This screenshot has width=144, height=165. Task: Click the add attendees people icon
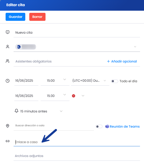(x=7, y=61)
